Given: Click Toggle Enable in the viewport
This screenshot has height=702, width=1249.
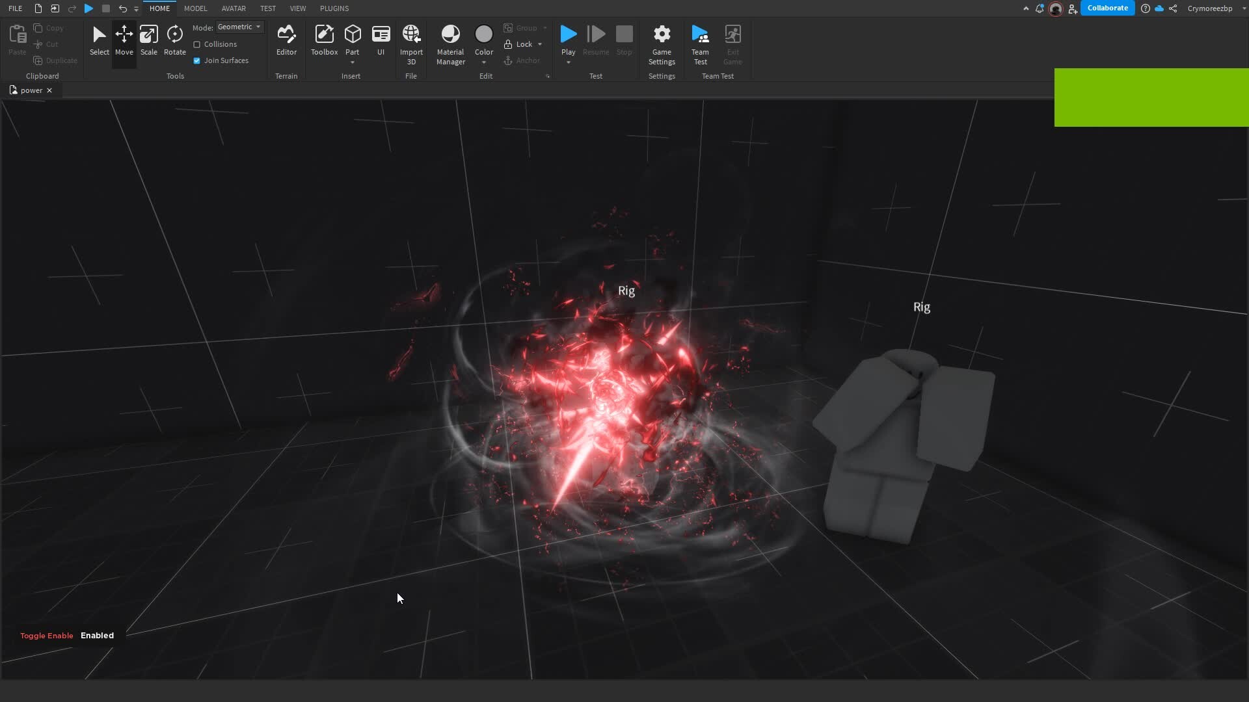Looking at the screenshot, I should click(46, 635).
